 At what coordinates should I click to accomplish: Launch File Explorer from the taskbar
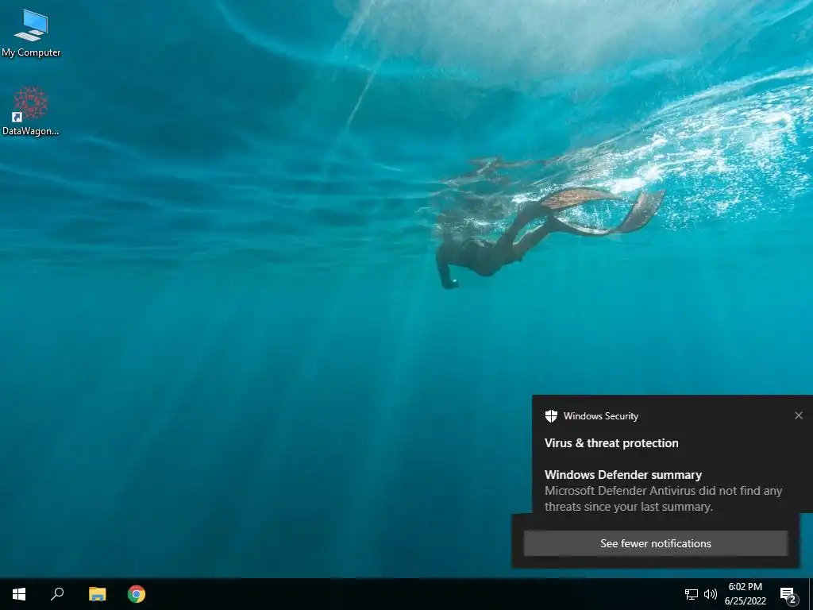[x=97, y=594]
